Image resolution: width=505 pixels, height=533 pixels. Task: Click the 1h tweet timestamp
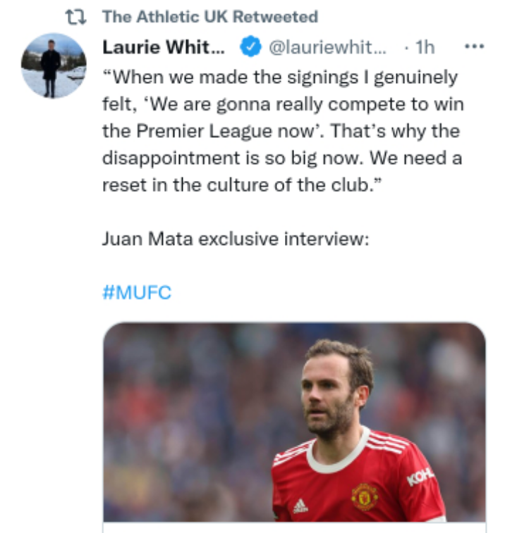(425, 47)
